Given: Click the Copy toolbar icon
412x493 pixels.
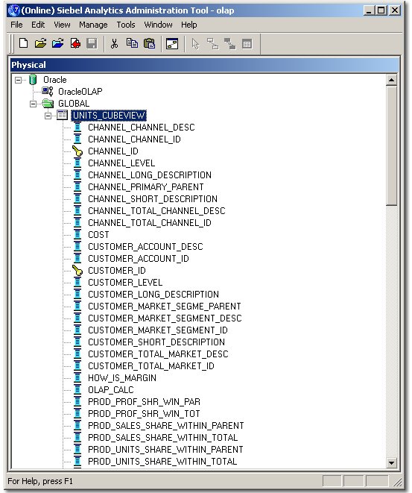Looking at the screenshot, I should [x=132, y=43].
